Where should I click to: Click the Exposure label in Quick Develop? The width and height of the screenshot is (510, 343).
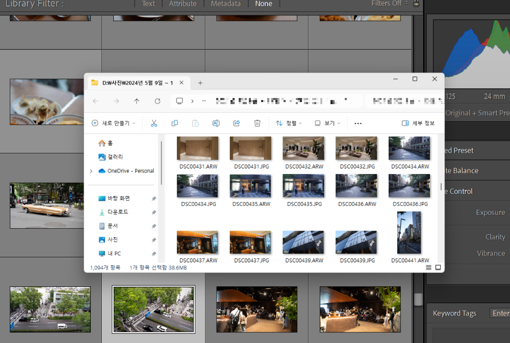(491, 212)
